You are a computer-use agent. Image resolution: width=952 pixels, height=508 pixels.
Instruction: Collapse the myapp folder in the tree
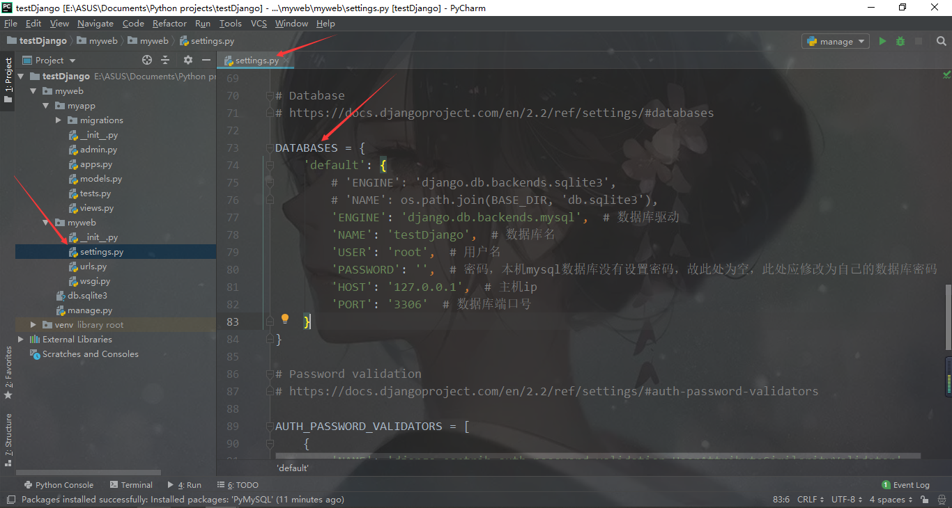pyautogui.click(x=46, y=106)
